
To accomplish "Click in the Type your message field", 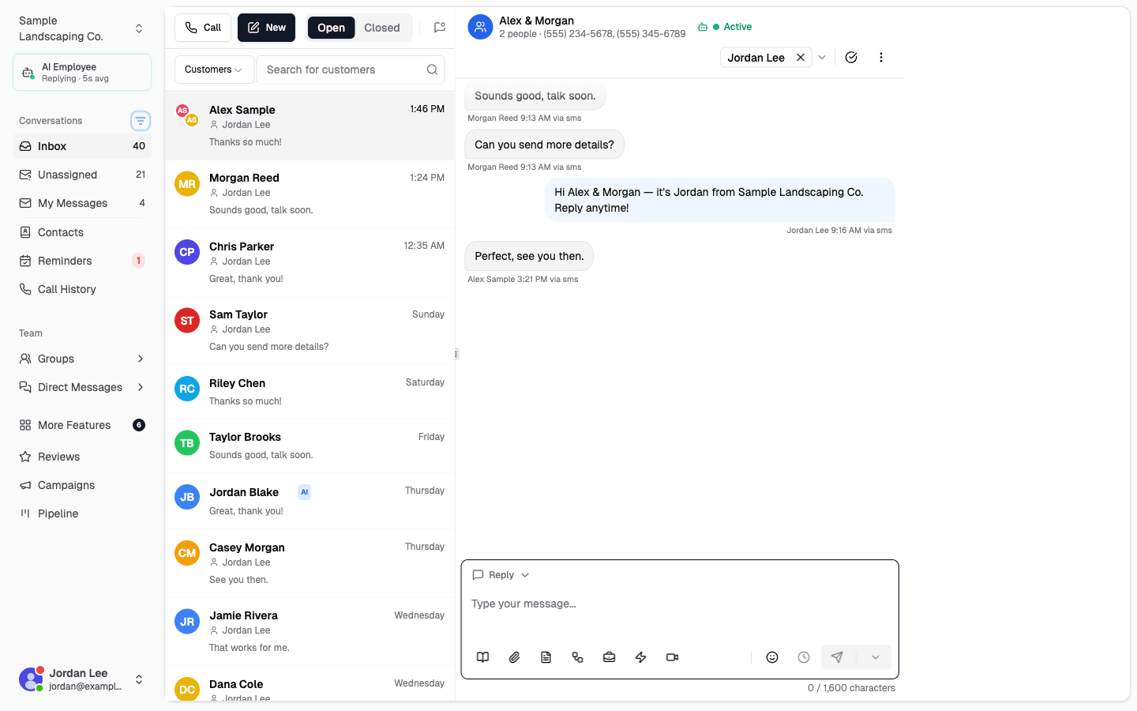I will point(680,604).
